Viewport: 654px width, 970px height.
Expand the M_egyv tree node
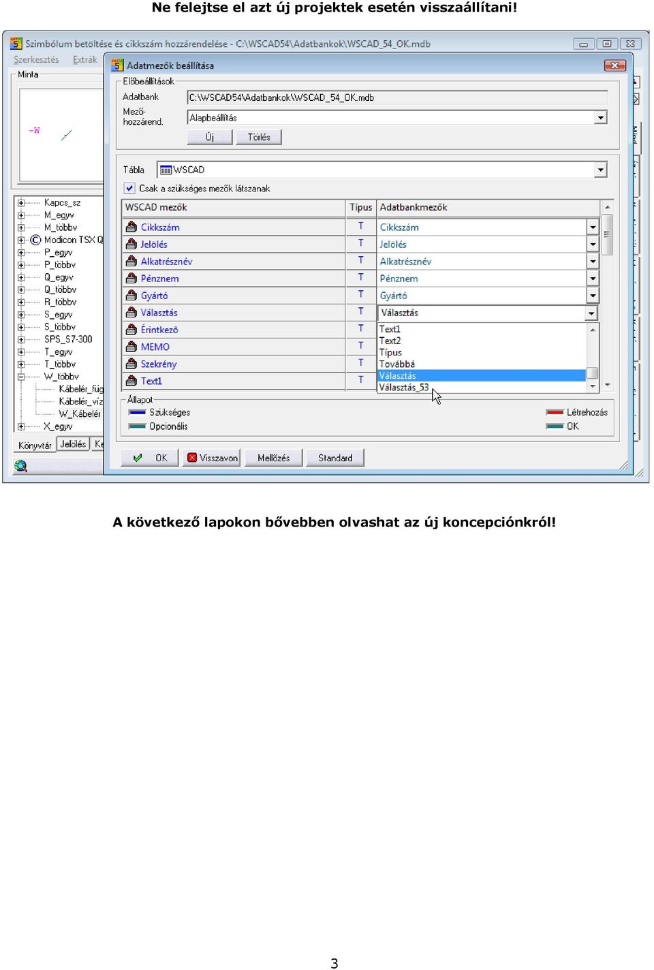pos(21,215)
